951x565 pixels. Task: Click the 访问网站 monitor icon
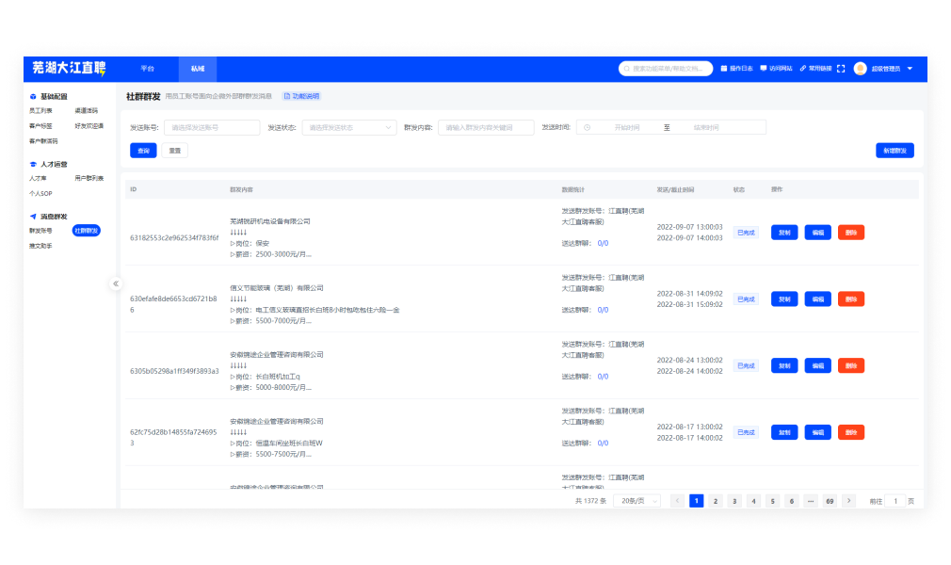point(764,69)
